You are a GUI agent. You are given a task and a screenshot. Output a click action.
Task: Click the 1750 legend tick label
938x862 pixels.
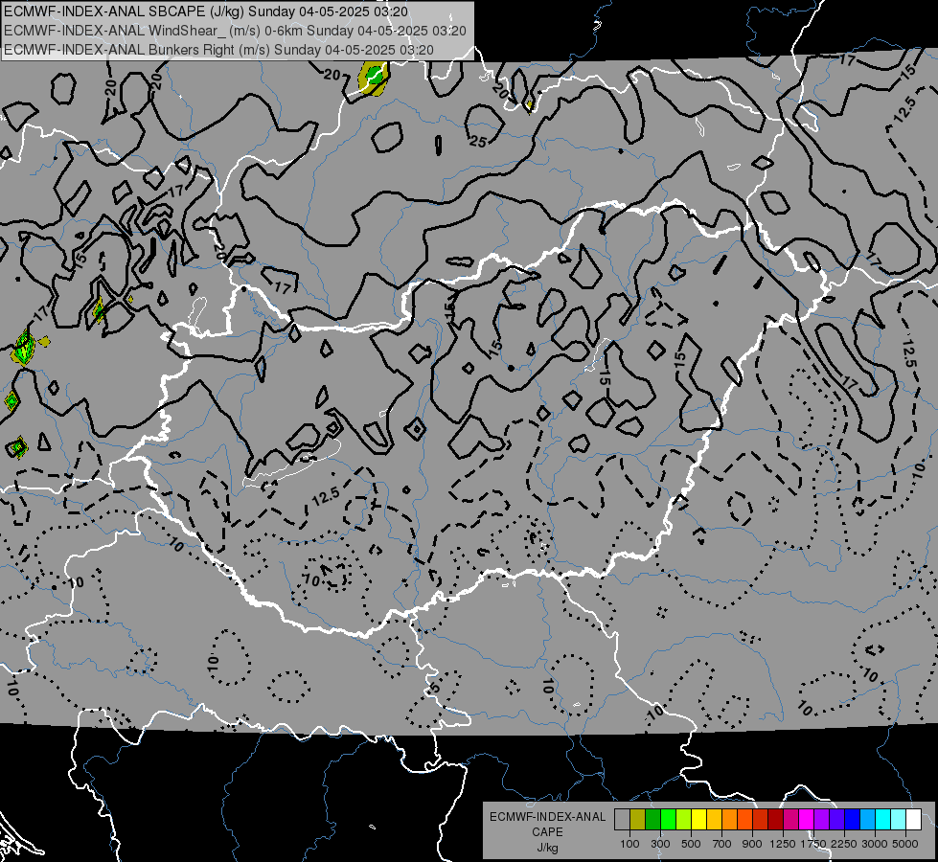[x=813, y=844]
